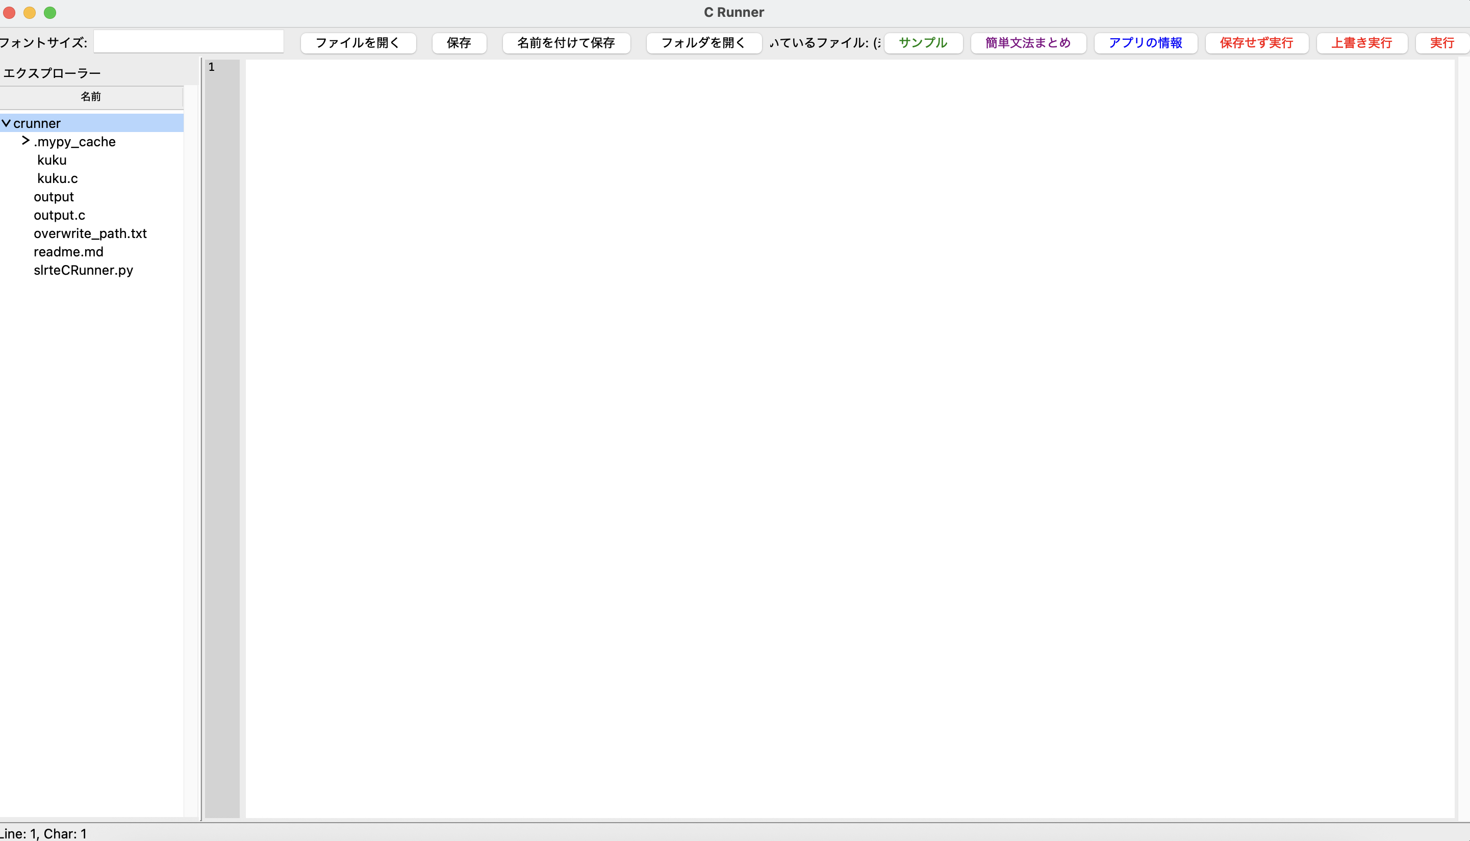Save the file using 保存 button
This screenshot has height=841, width=1470.
point(459,43)
